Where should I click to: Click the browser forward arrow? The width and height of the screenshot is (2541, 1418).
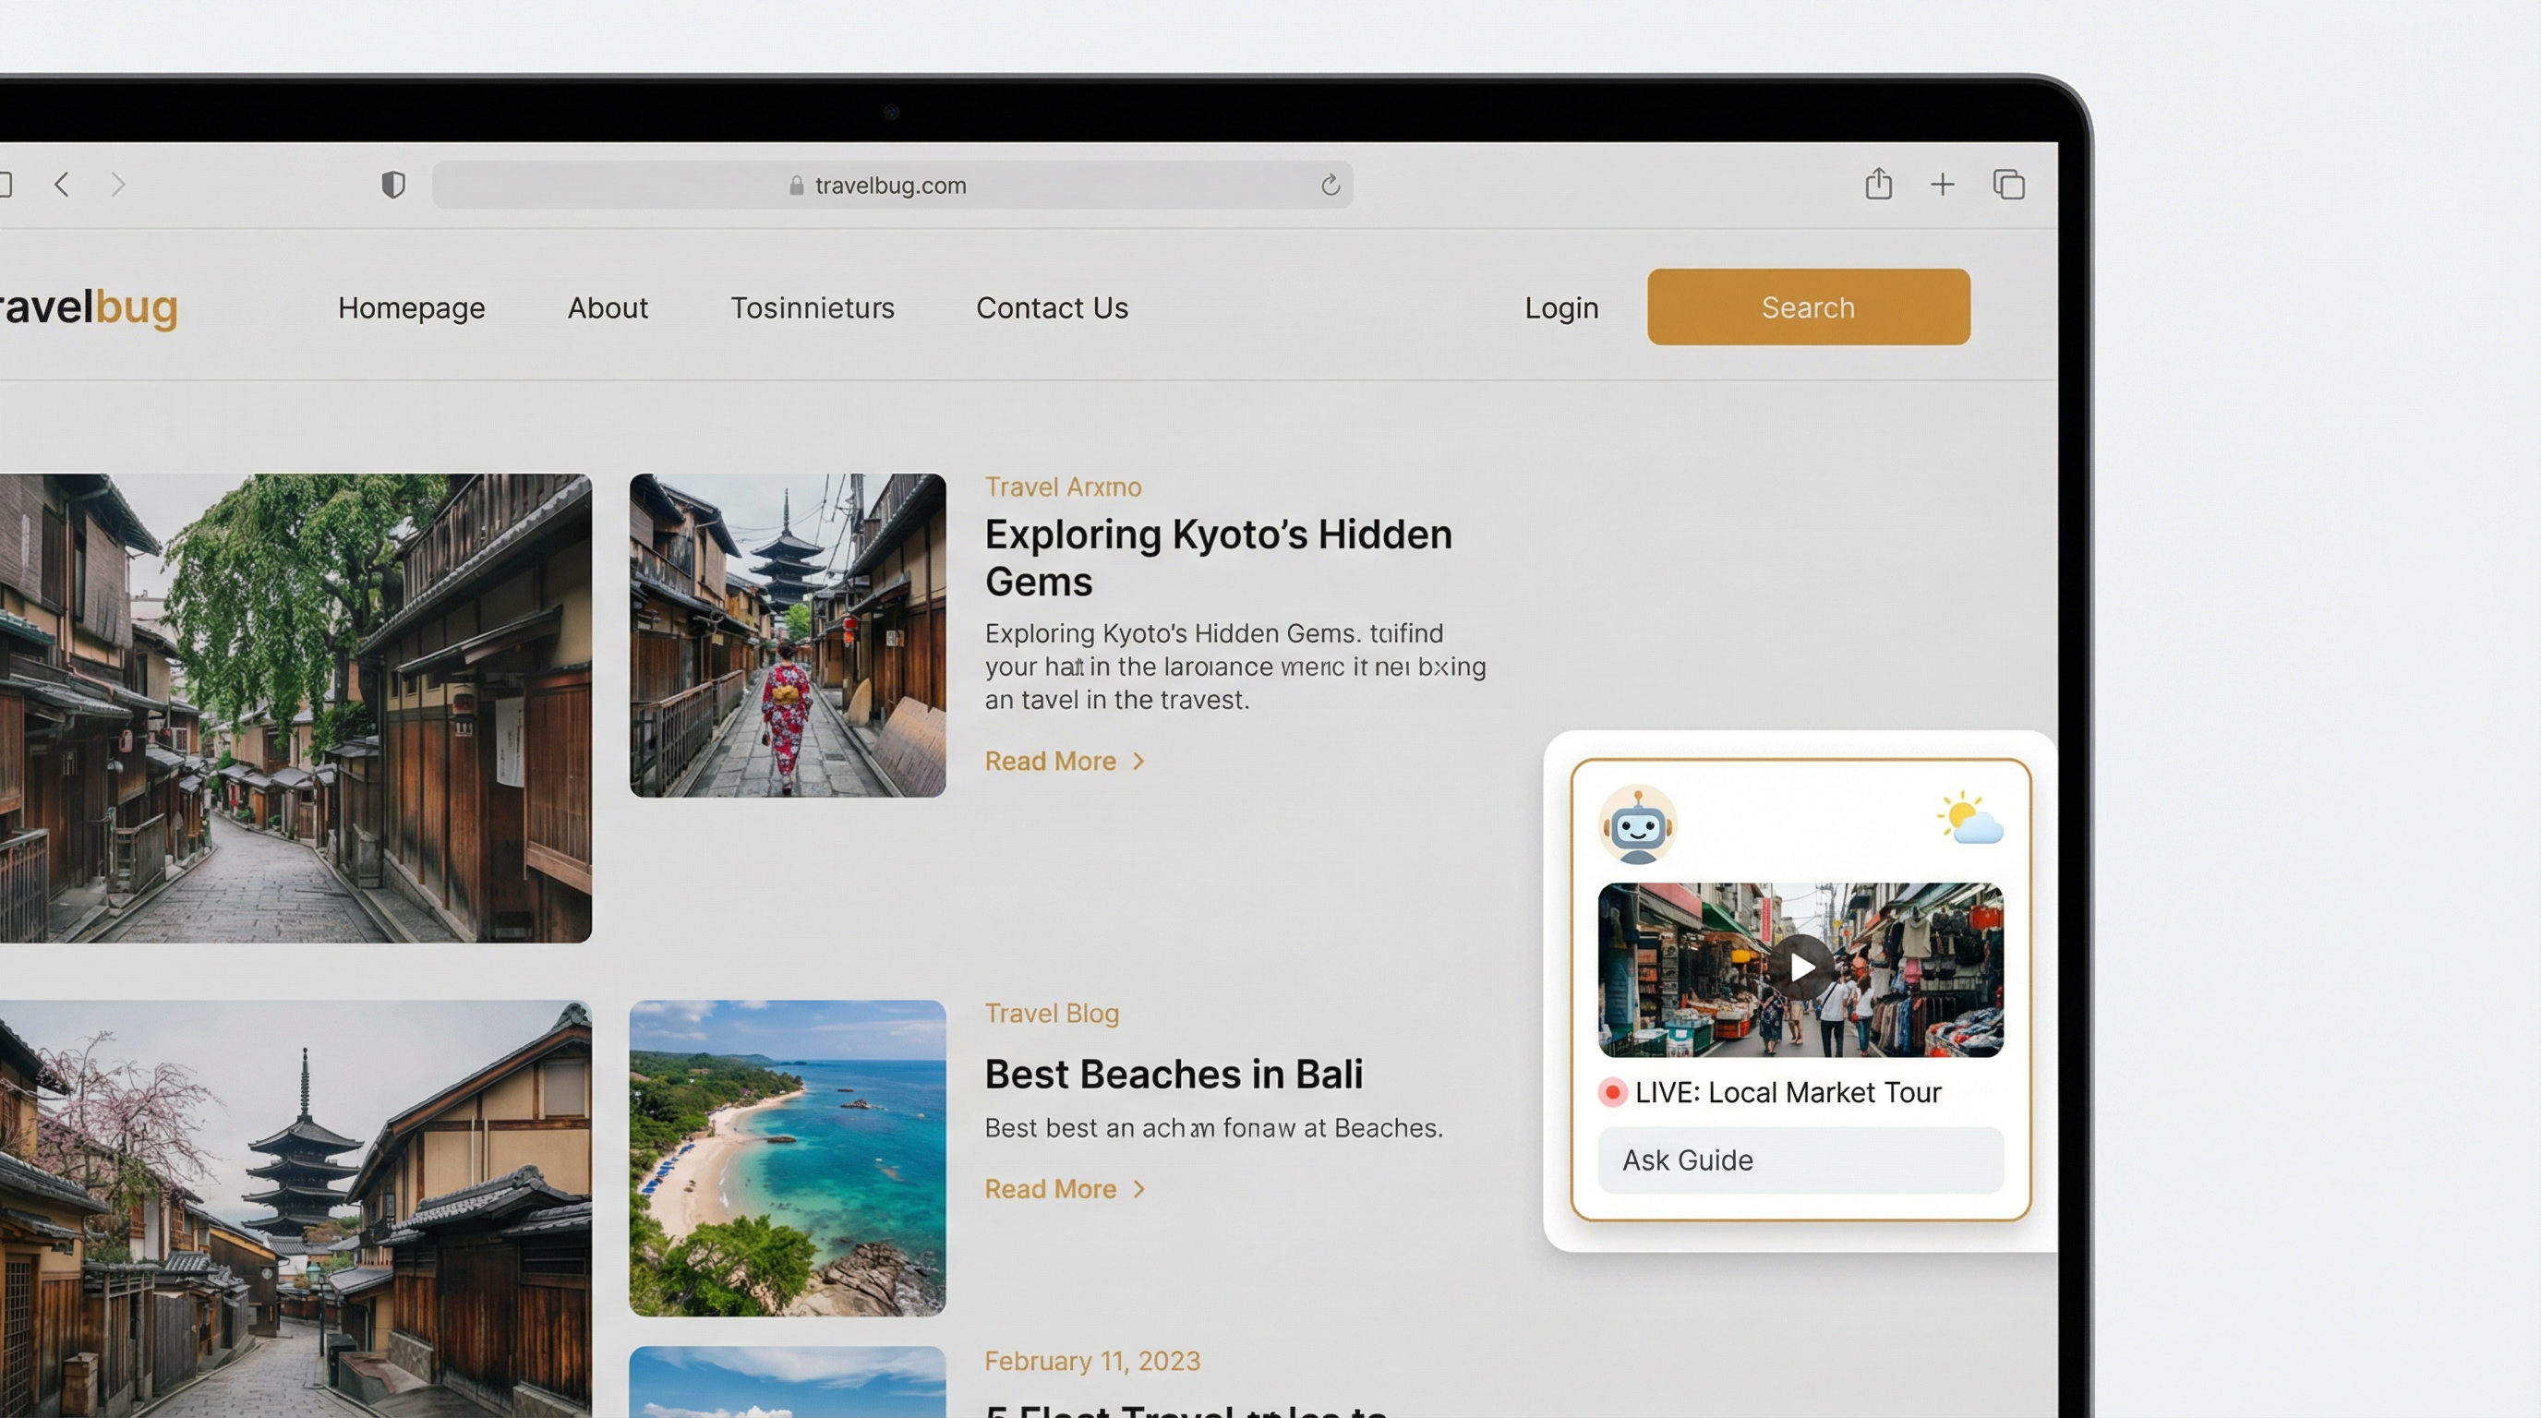[x=118, y=185]
